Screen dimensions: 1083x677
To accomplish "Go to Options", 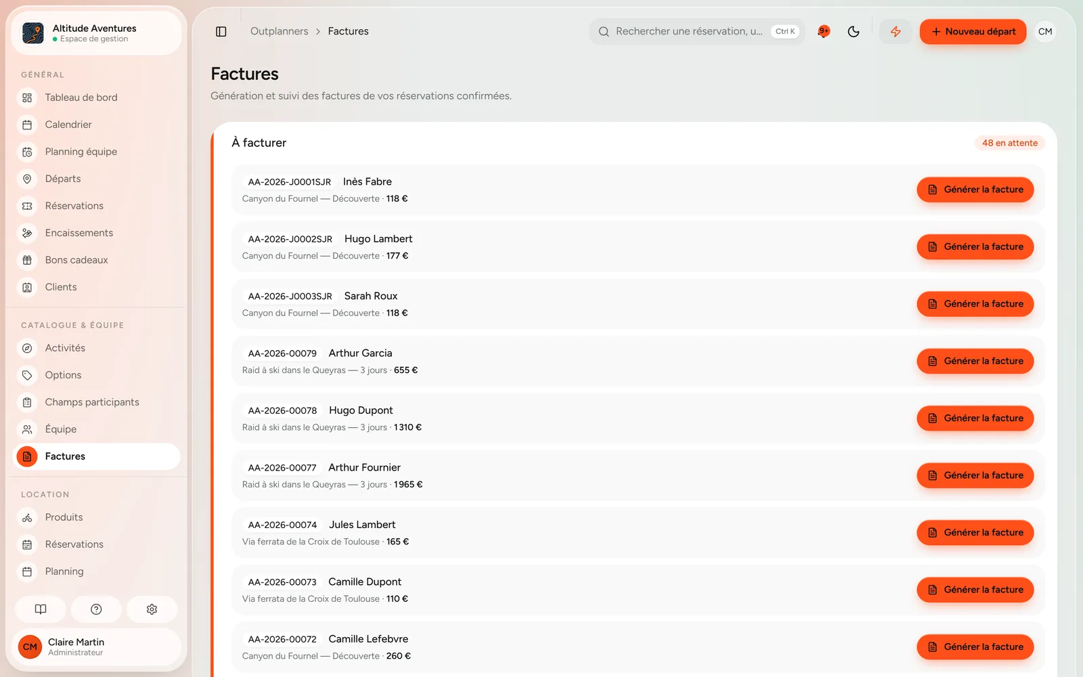I will 97,375.
